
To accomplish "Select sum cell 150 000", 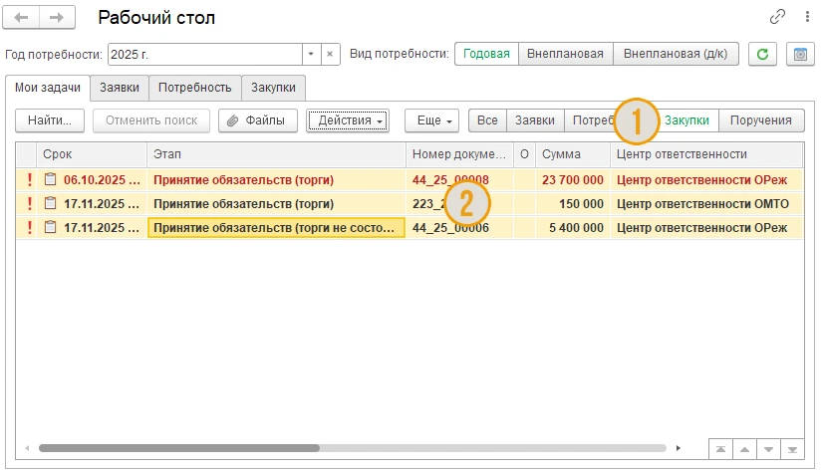I will tap(573, 204).
